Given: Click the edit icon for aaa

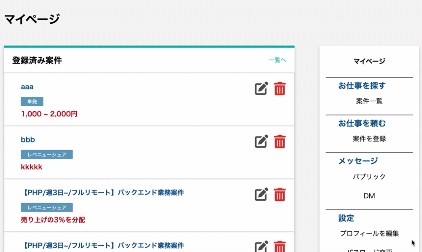Looking at the screenshot, I should [261, 89].
